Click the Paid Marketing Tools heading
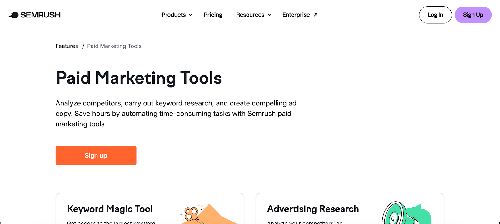The height and width of the screenshot is (224, 500). pos(139,78)
